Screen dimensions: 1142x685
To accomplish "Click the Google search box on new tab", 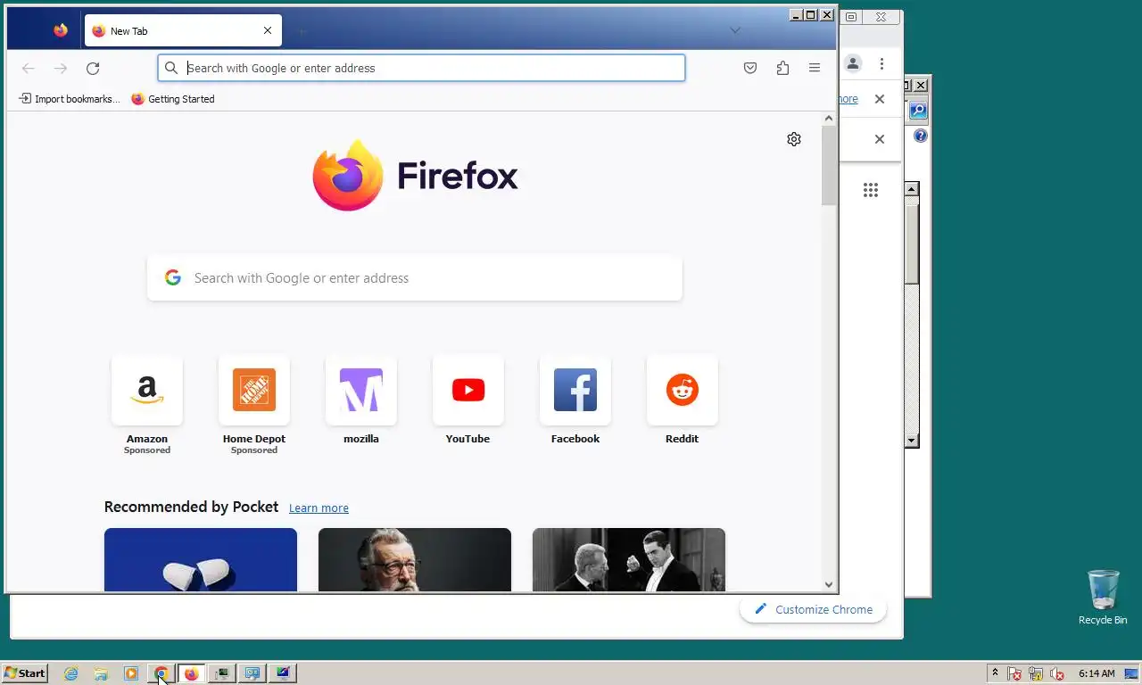I will coord(415,278).
